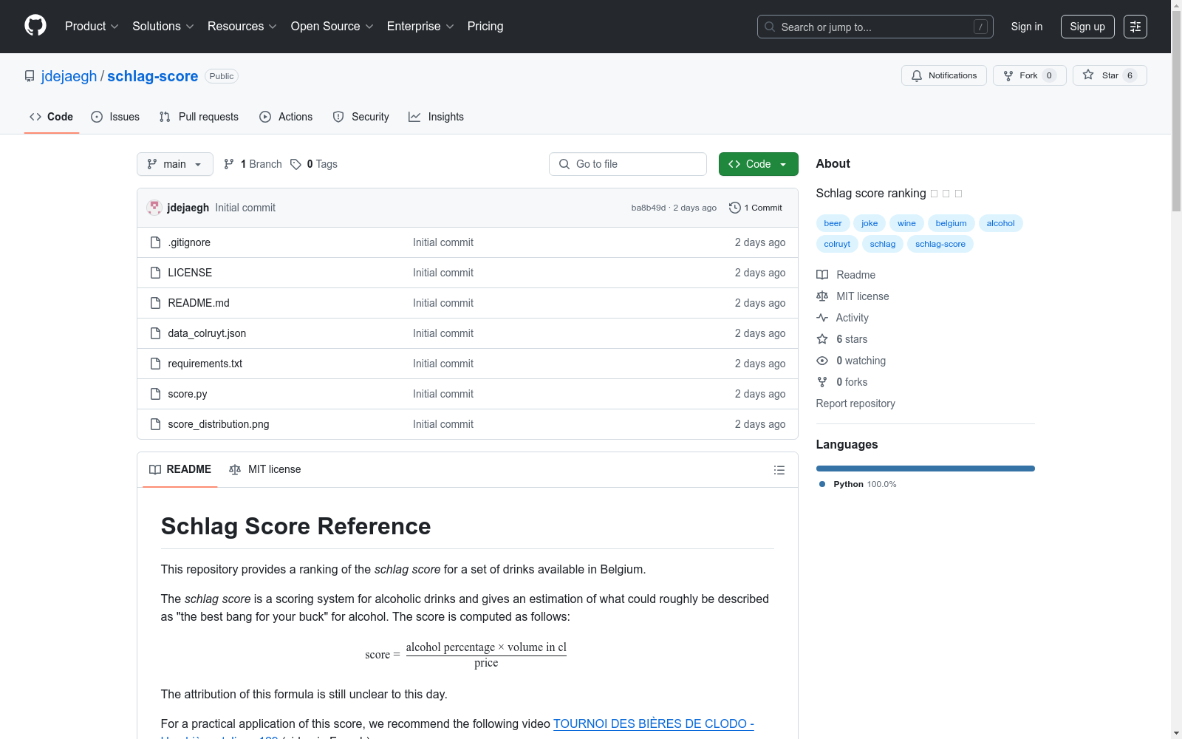Screen dimensions: 1182x739
Task: Open the TOURNOI DES BIÈRES DE CLODO video link
Action: point(654,724)
